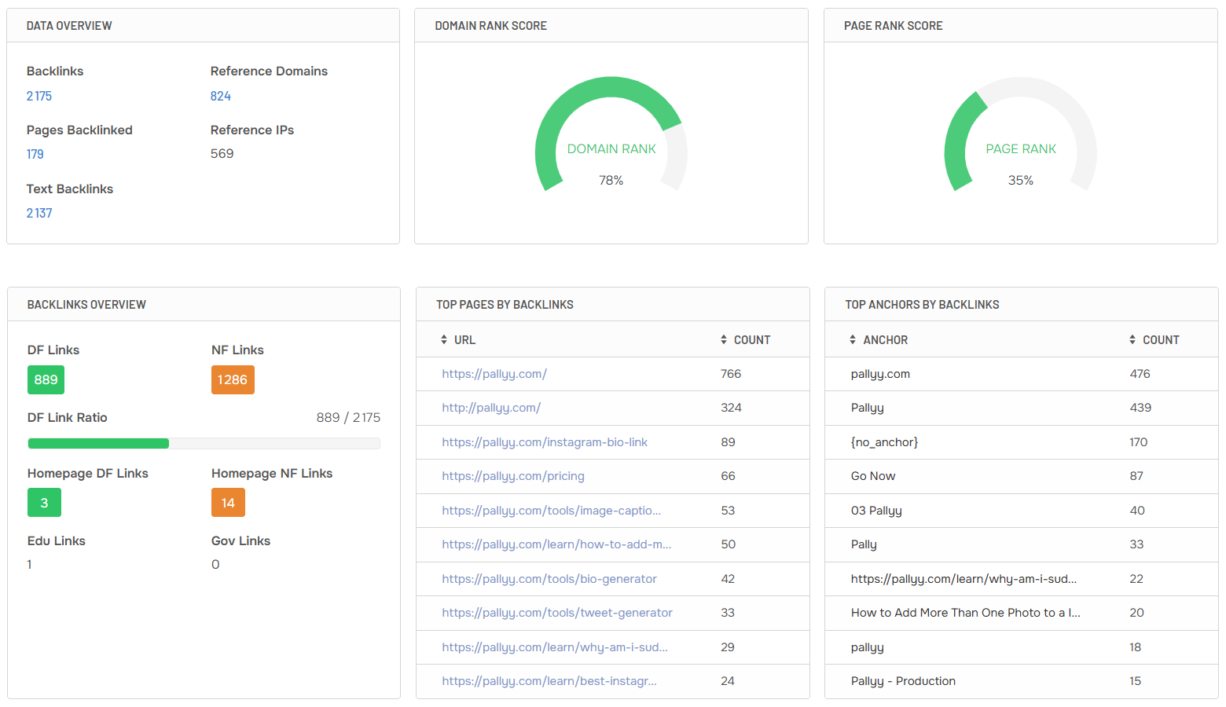Click the Gov Links value 0
The width and height of the screenshot is (1226, 707).
[215, 565]
